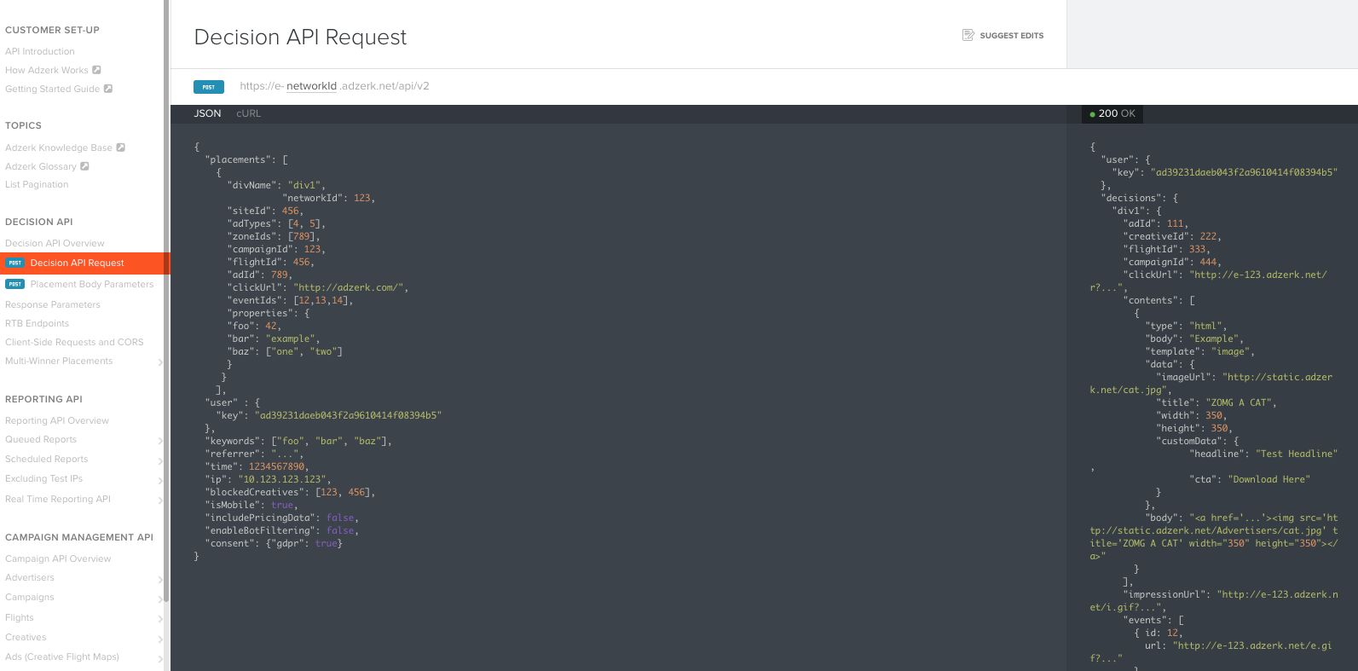This screenshot has height=671, width=1358.
Task: Expand the Queued Reports submenu arrow
Action: tap(160, 440)
